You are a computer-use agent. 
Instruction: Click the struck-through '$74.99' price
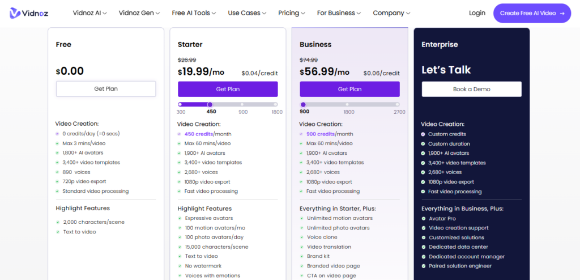[x=309, y=60]
